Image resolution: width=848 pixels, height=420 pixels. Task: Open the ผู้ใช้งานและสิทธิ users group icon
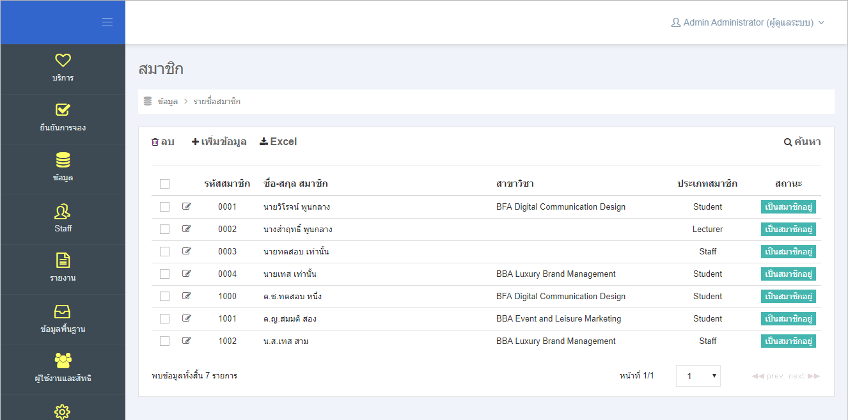[x=63, y=361]
